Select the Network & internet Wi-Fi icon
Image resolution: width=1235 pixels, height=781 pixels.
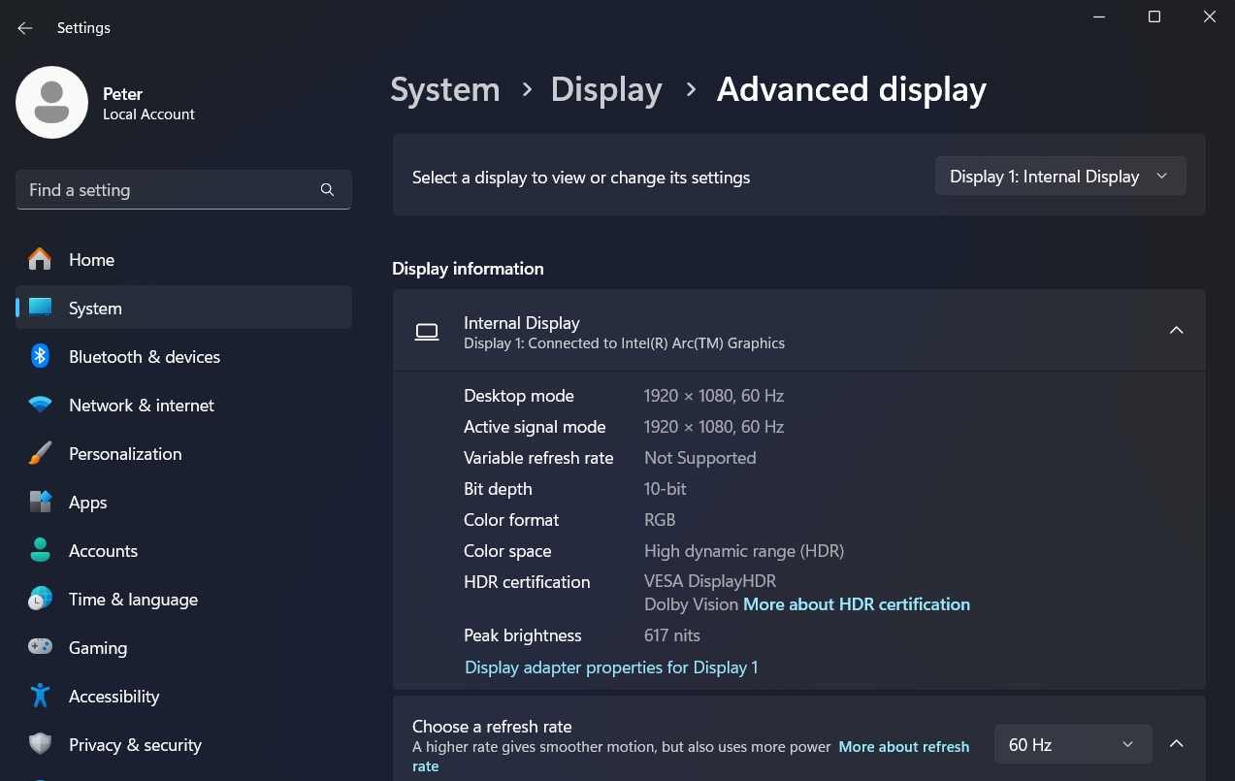[x=40, y=406]
